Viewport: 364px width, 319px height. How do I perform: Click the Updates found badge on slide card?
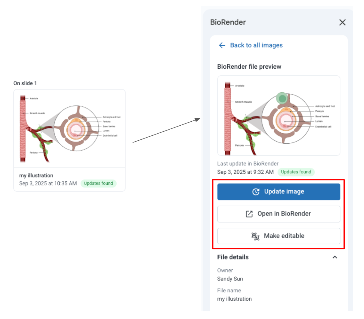pyautogui.click(x=98, y=183)
